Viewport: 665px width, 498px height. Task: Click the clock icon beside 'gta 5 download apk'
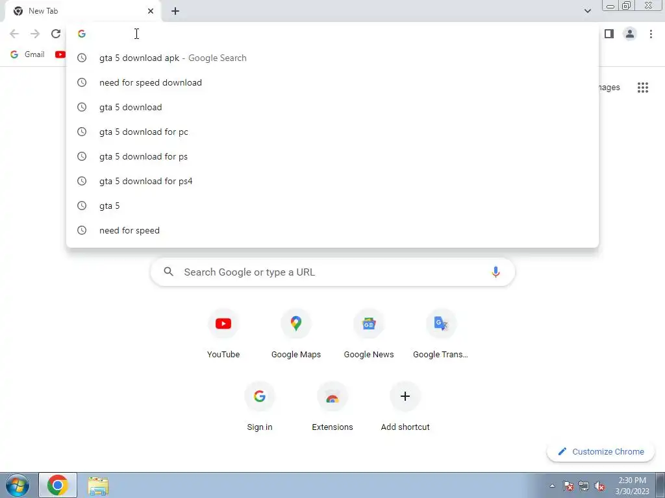coord(82,58)
